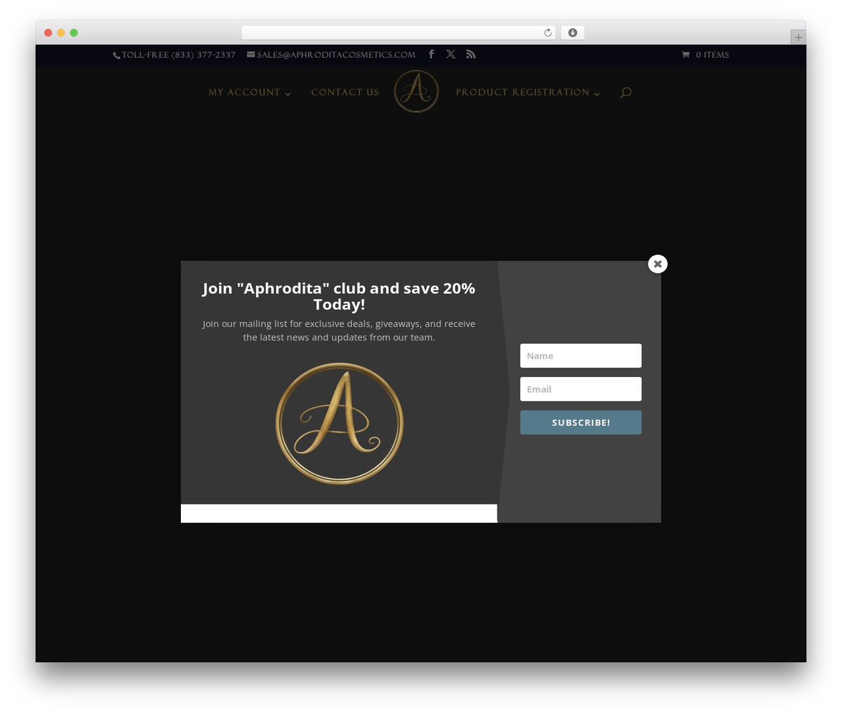
Task: Expand the Product Registration menu arrow
Action: pos(597,93)
